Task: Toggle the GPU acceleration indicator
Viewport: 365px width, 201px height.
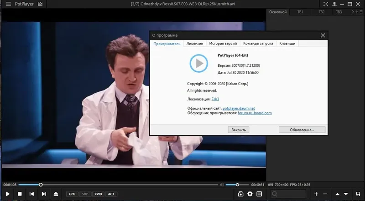Action: (72, 194)
